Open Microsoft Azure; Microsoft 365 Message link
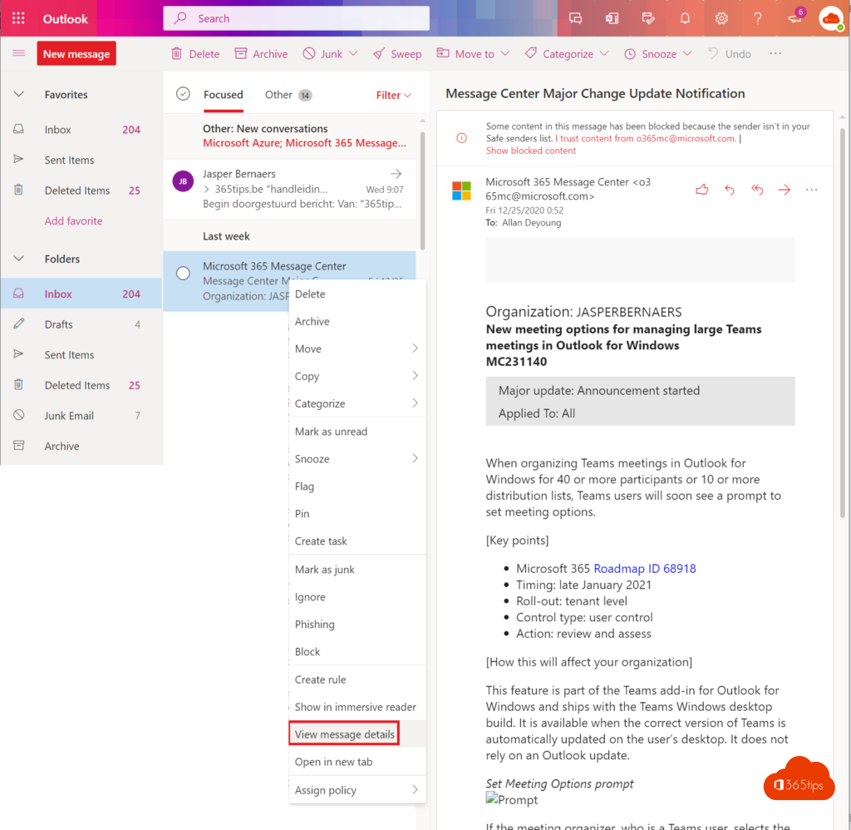 pyautogui.click(x=304, y=143)
